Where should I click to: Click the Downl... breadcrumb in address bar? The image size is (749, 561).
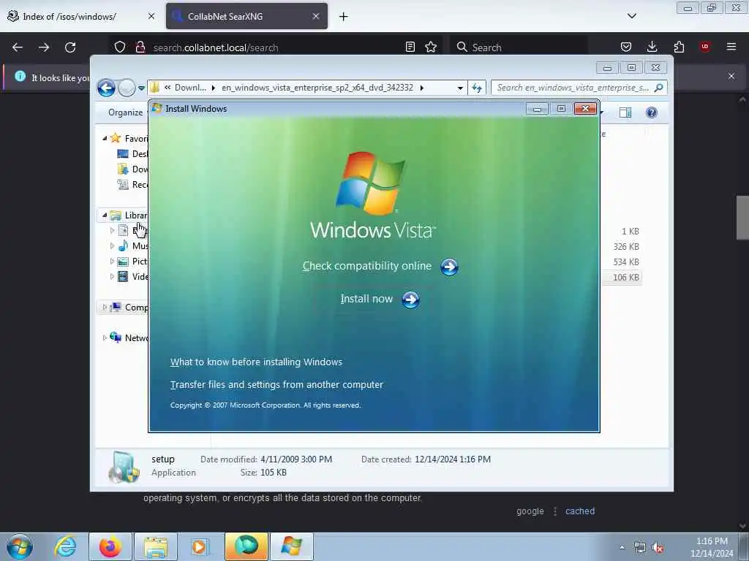[x=190, y=88]
